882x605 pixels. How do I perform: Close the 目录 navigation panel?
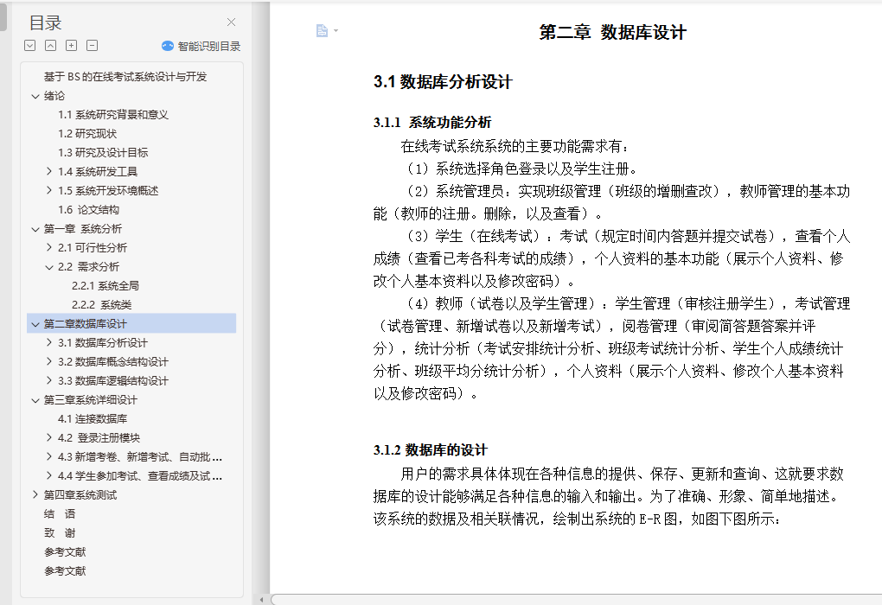click(x=231, y=22)
